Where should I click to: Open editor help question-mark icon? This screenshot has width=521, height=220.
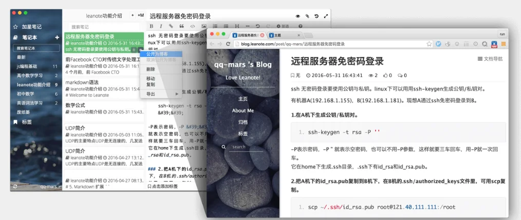[301, 26]
